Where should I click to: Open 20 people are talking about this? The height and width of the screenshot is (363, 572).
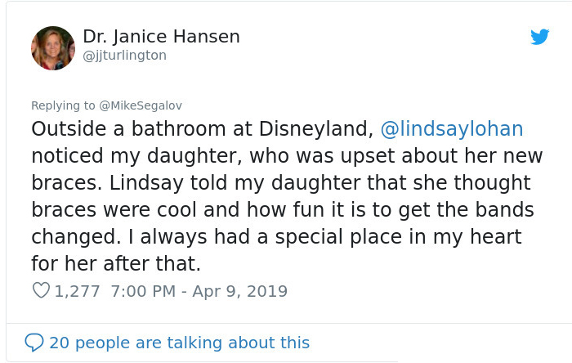click(179, 343)
